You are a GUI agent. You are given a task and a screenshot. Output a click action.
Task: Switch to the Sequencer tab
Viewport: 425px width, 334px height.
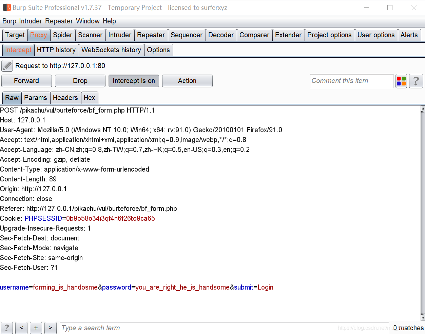187,35
